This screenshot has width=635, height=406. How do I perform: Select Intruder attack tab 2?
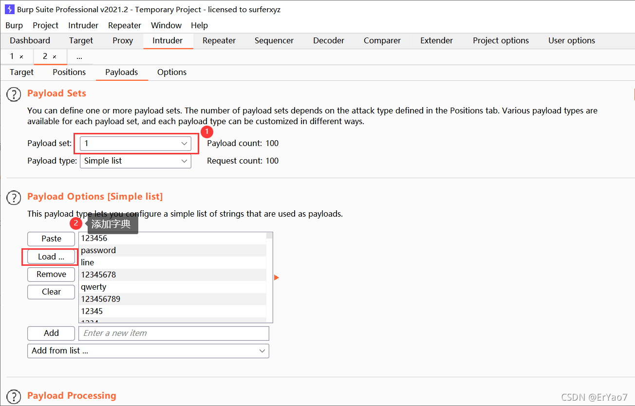point(45,56)
